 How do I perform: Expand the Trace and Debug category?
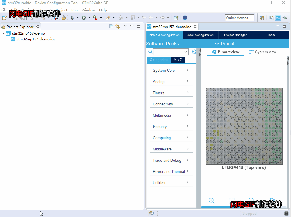171,160
